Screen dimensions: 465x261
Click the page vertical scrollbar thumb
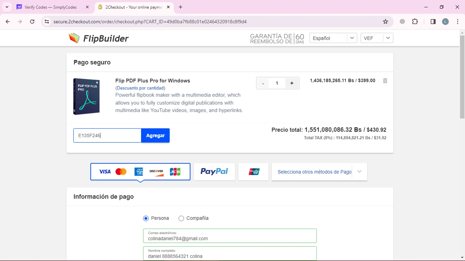click(462, 77)
